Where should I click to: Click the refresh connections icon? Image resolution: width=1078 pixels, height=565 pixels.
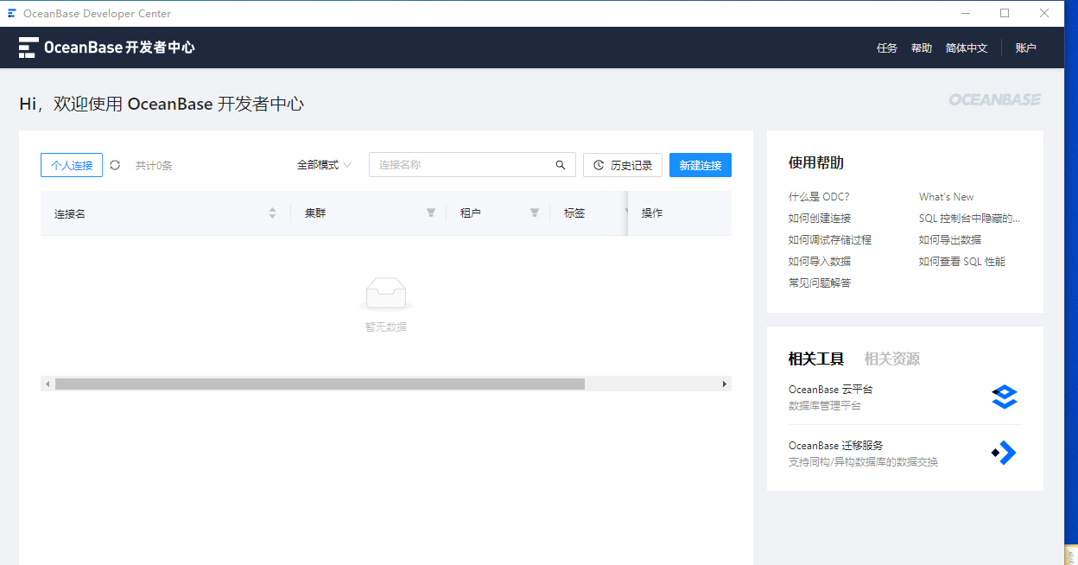[x=115, y=165]
